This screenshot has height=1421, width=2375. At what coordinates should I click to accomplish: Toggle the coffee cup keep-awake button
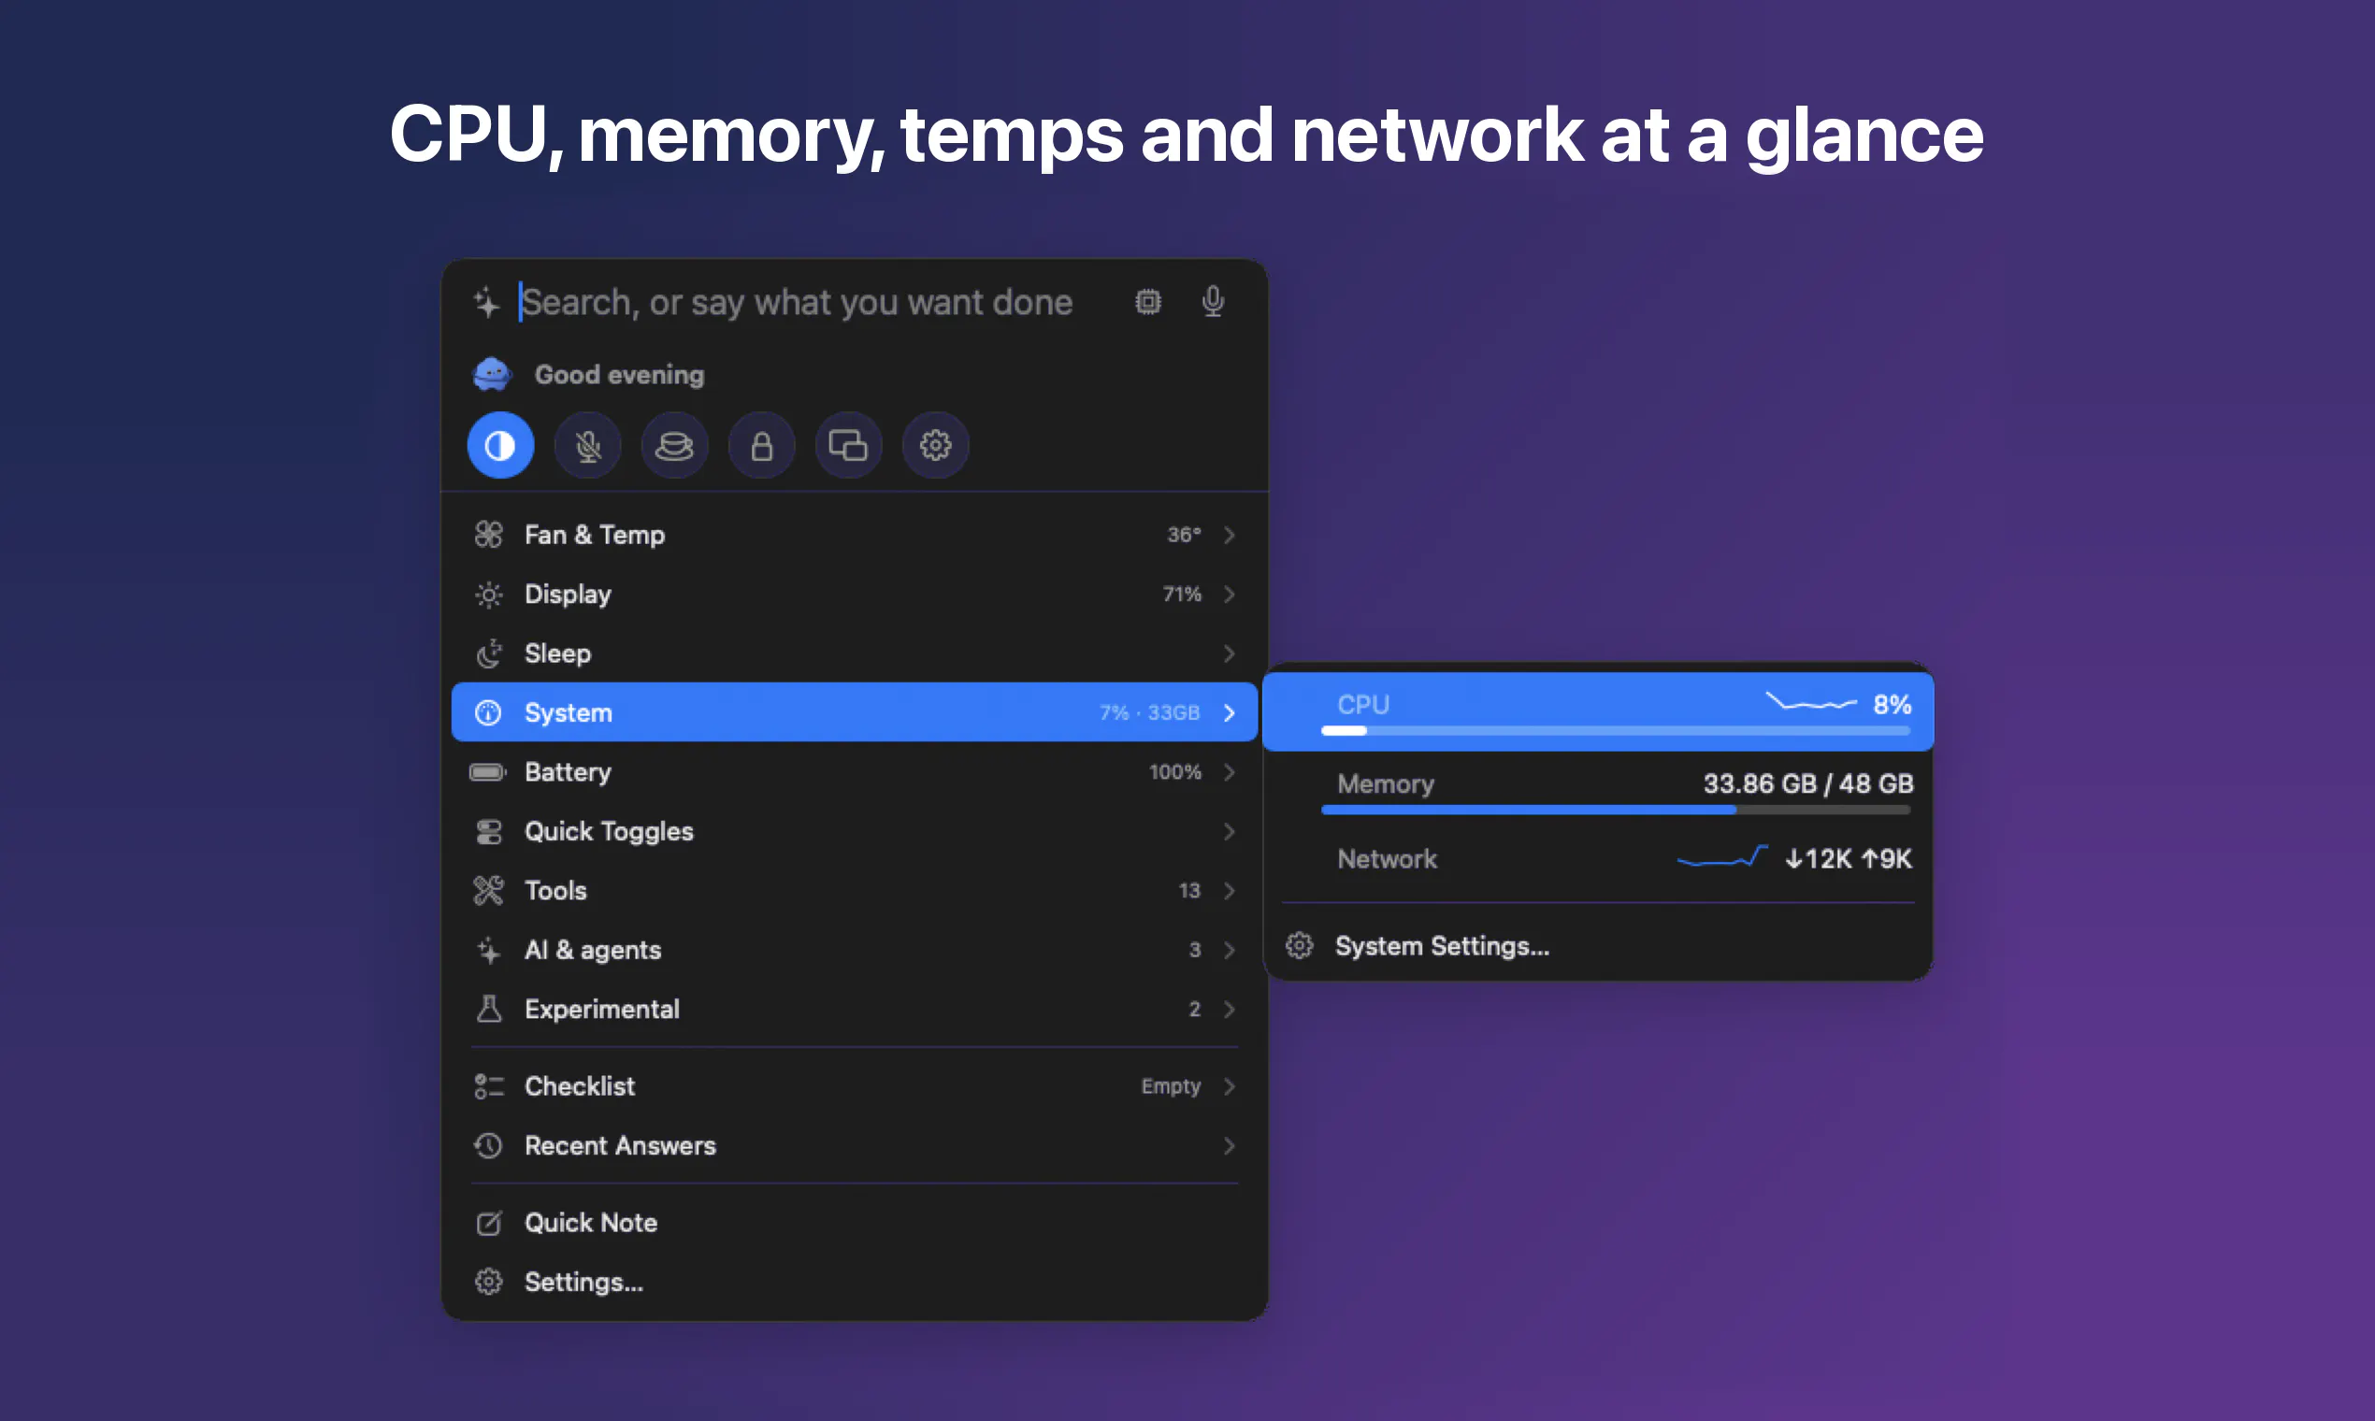pos(674,445)
